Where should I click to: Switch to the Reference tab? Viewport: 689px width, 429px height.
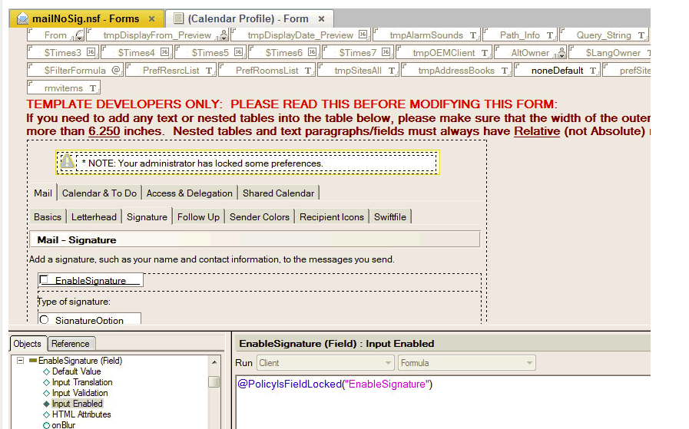tap(71, 344)
